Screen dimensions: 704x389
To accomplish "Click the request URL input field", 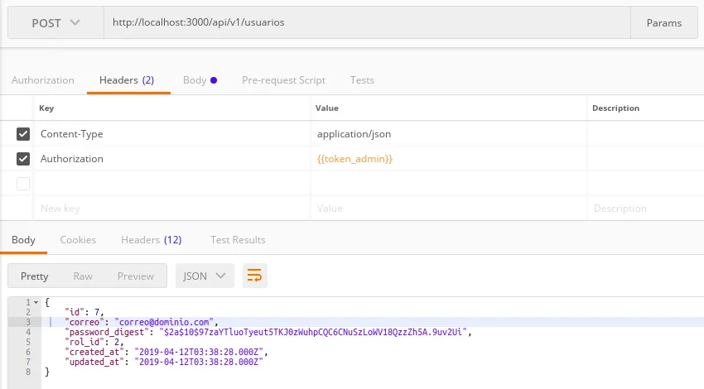I will tap(364, 23).
